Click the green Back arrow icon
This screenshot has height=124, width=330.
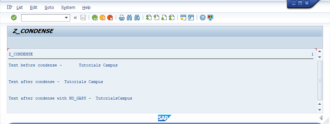coord(95,18)
